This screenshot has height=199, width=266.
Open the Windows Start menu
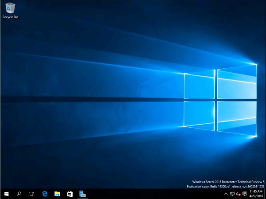click(7, 194)
